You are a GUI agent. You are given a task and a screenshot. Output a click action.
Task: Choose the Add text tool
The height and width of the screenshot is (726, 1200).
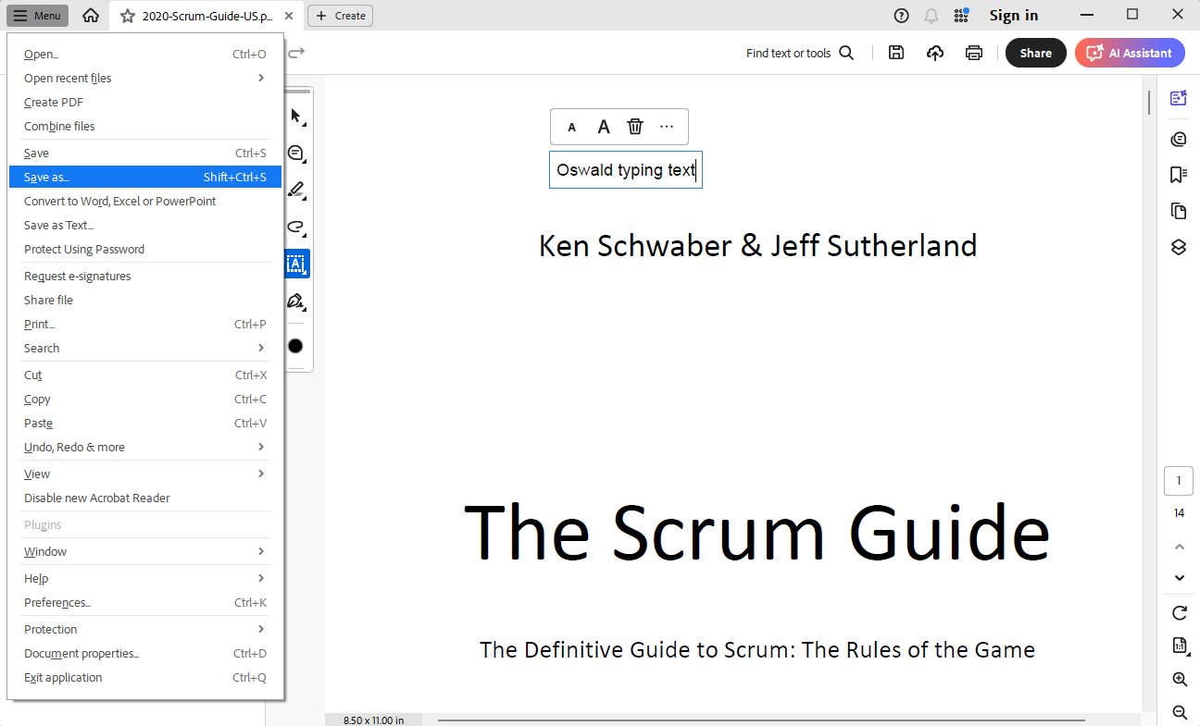pos(296,265)
